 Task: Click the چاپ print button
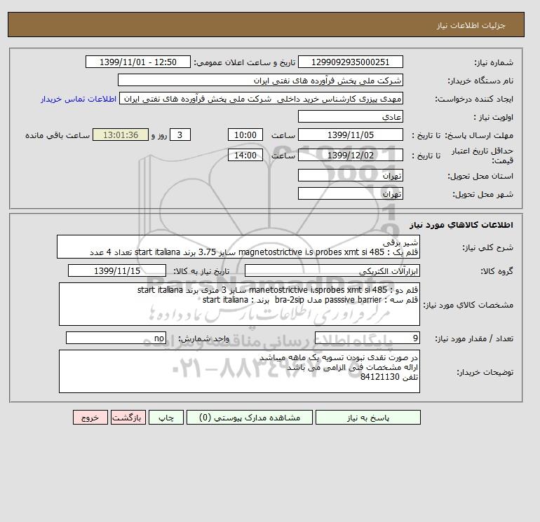tap(166, 417)
